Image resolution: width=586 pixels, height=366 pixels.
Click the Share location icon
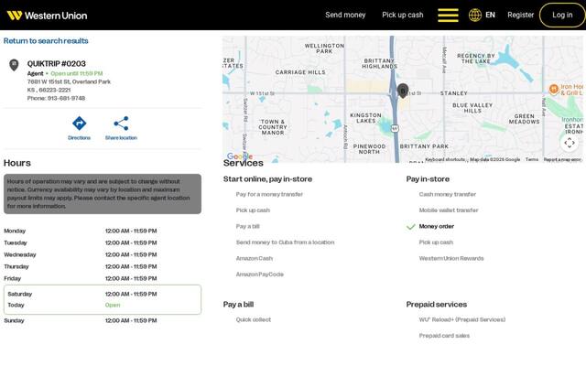(x=121, y=124)
